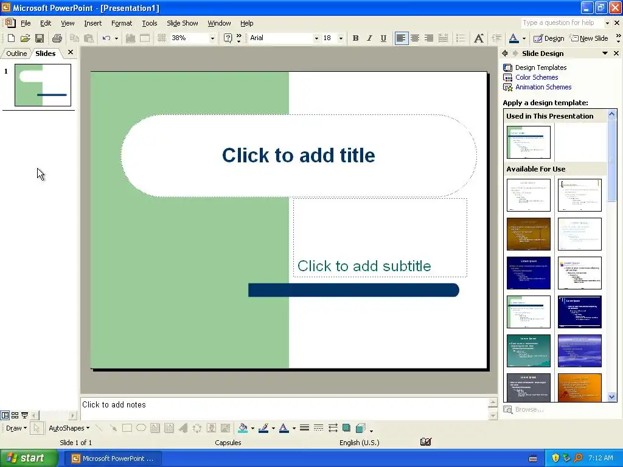623x467 pixels.
Task: Click the Line Color brush icon
Action: click(263, 428)
